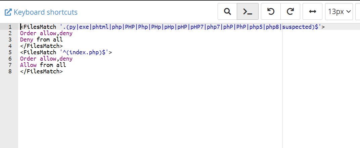This screenshot has height=148, width=360.
Task: Click line number 5 in the gutter
Action: (x=10, y=52)
